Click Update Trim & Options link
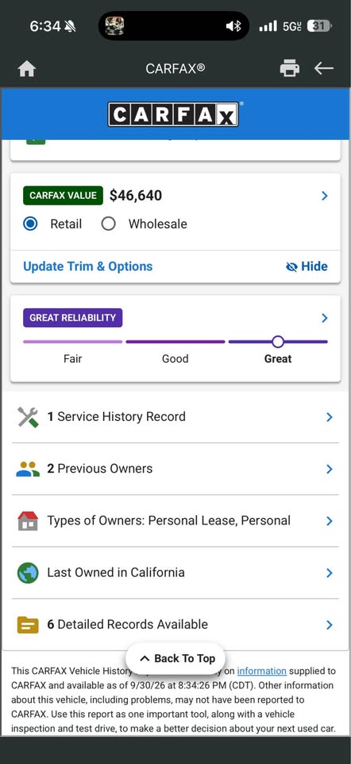 pyautogui.click(x=88, y=267)
